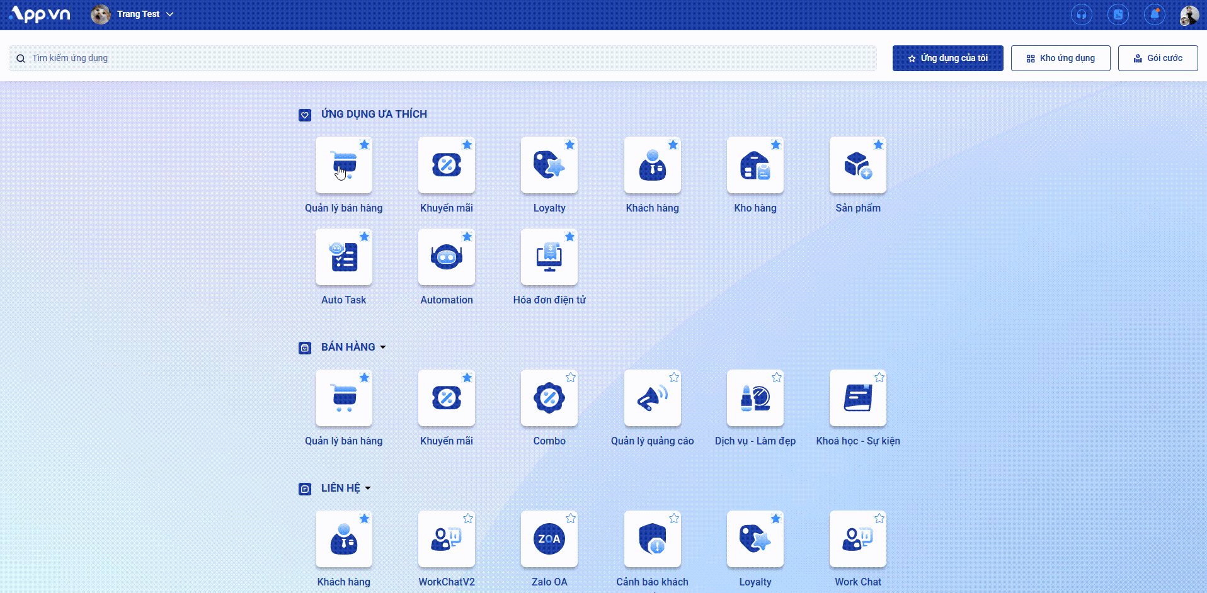Select the Ứng dụng của tôi tab
The width and height of the screenshot is (1207, 593).
(947, 59)
